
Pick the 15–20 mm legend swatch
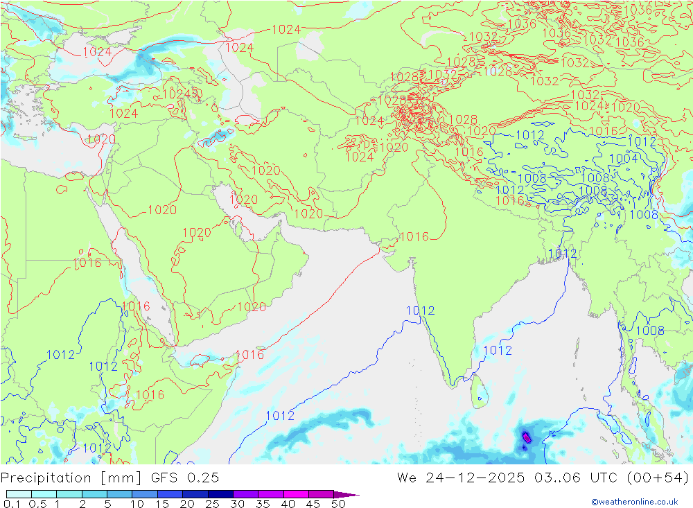click(x=170, y=494)
